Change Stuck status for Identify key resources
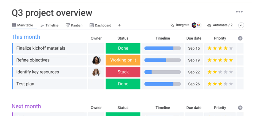 [123, 72]
